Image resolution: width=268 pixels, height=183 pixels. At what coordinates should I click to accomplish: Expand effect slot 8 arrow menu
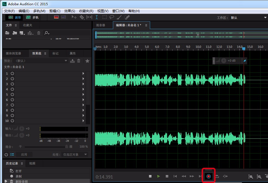tap(84, 110)
